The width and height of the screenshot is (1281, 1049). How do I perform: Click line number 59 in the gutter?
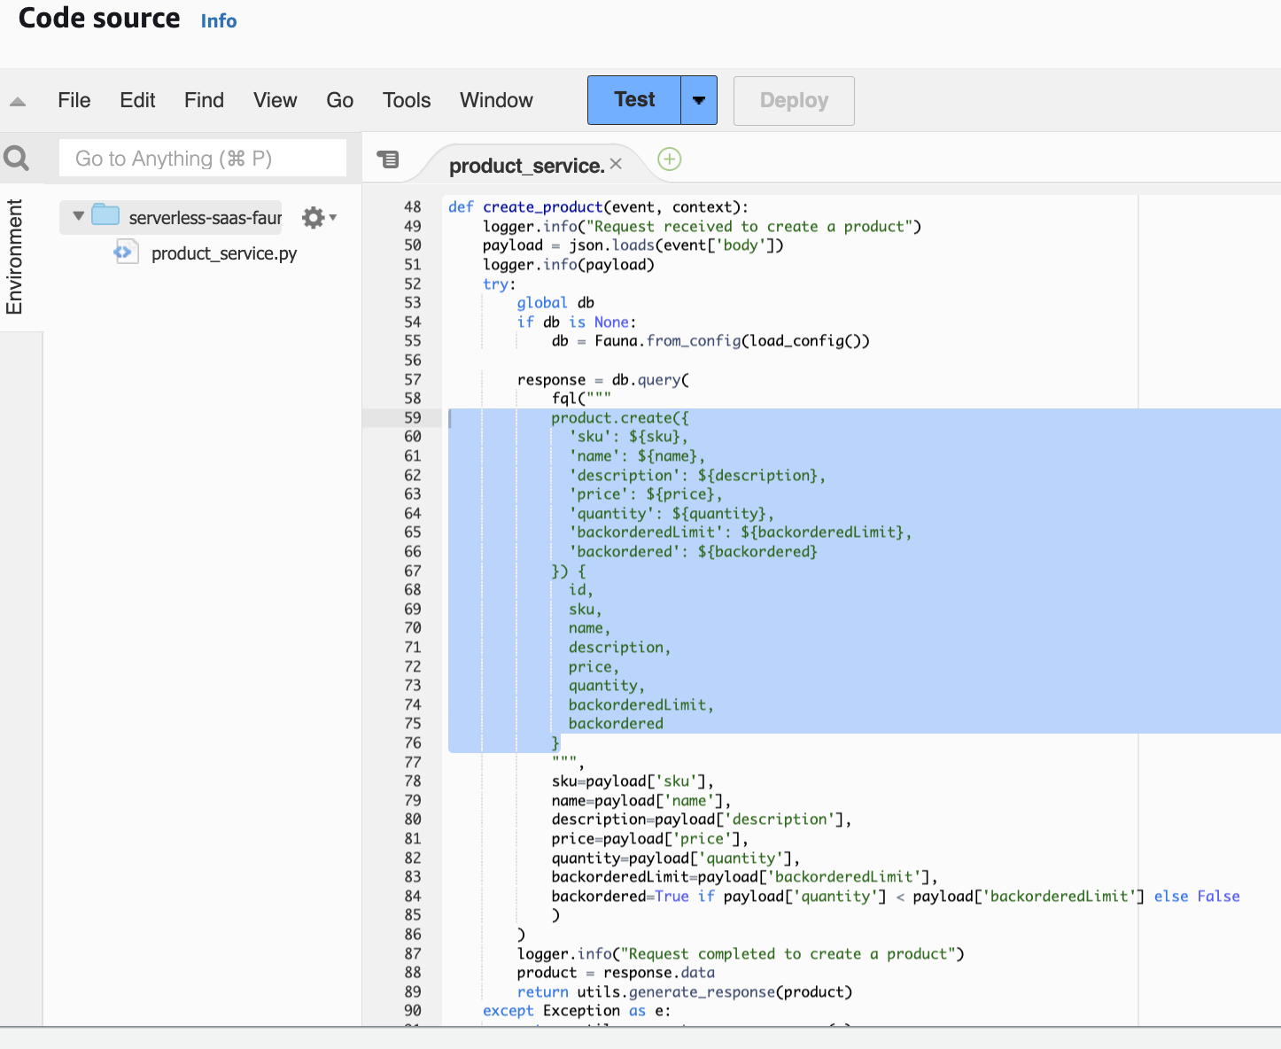pos(413,417)
